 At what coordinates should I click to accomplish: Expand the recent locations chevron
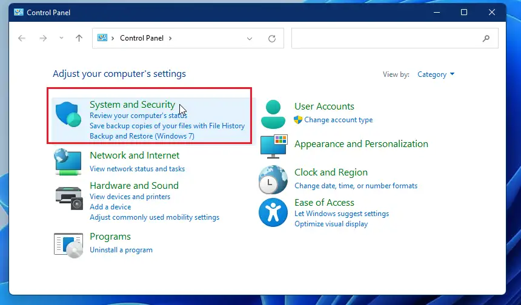click(x=61, y=38)
